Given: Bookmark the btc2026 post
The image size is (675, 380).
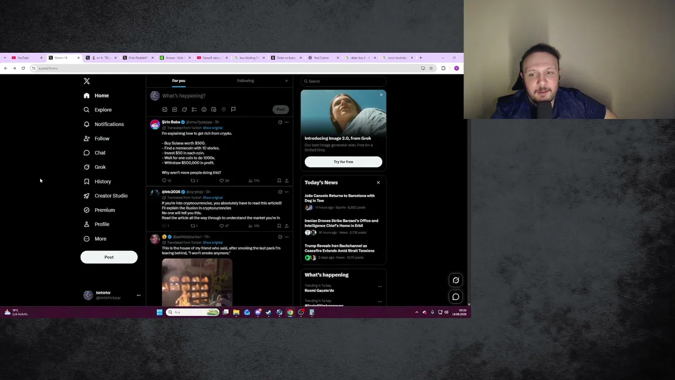Looking at the screenshot, I should tap(279, 226).
